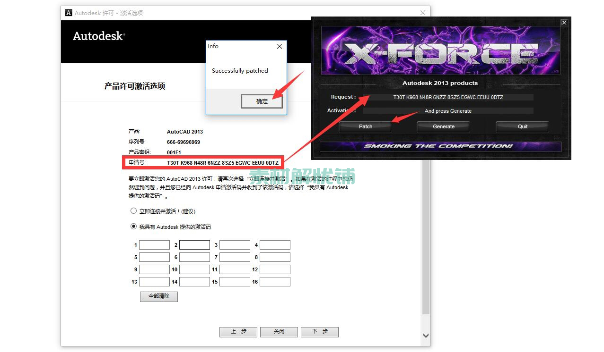This screenshot has width=604, height=352.
Task: Click the scrollbar down arrow in Autodesk window
Action: point(426,335)
